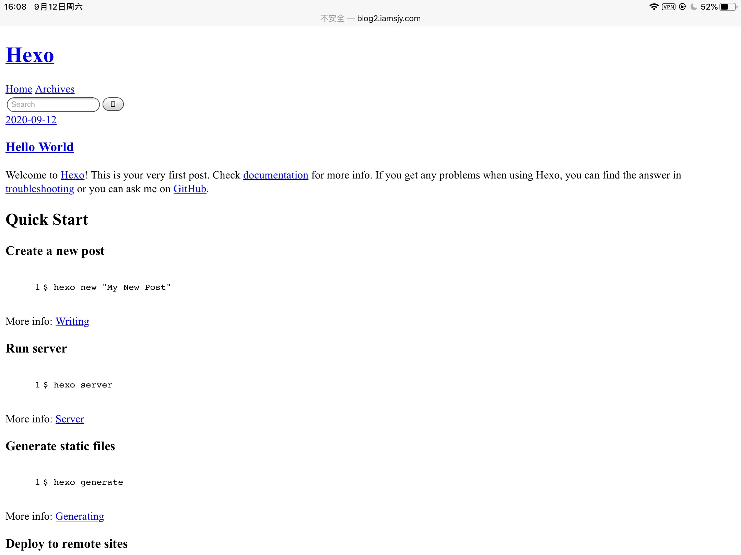Go to the Home navigation link
Viewport: 741px width, 555px height.
point(19,89)
